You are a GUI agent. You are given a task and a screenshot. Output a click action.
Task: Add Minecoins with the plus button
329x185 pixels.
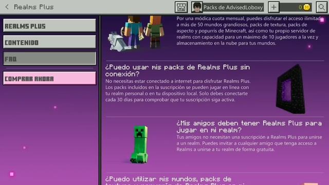click(273, 7)
